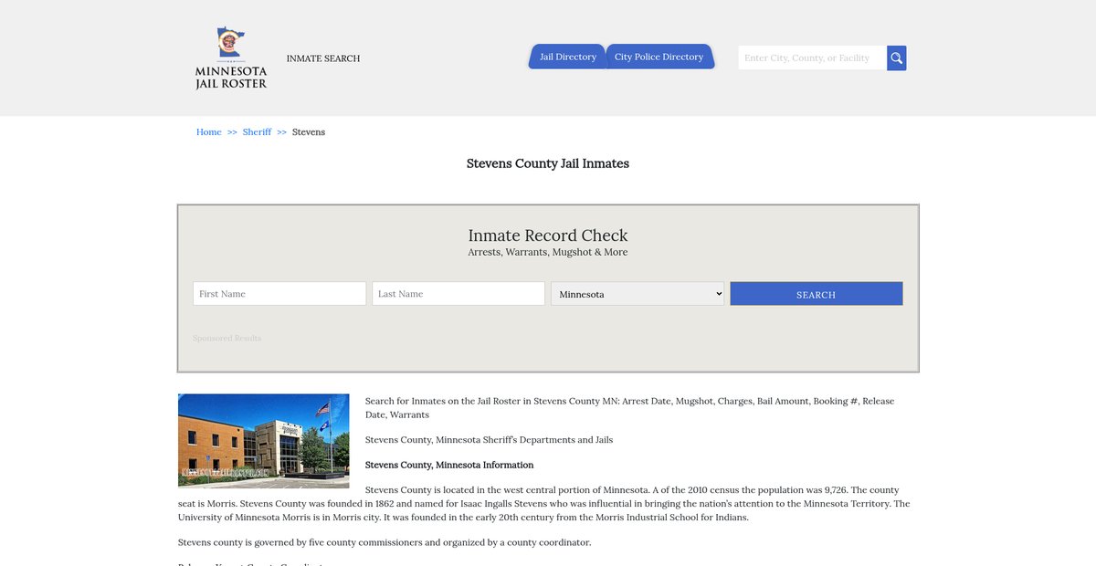Click into the Last Name field
Image resolution: width=1096 pixels, height=566 pixels.
pos(458,294)
